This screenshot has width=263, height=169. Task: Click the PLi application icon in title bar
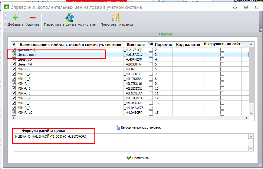pos(6,7)
